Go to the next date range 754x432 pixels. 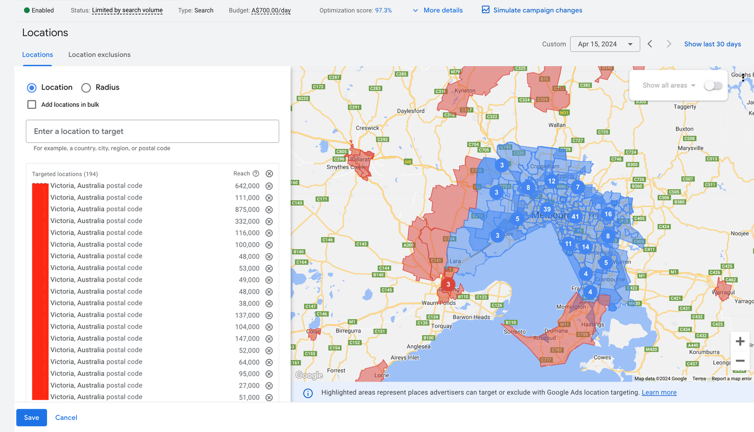669,44
